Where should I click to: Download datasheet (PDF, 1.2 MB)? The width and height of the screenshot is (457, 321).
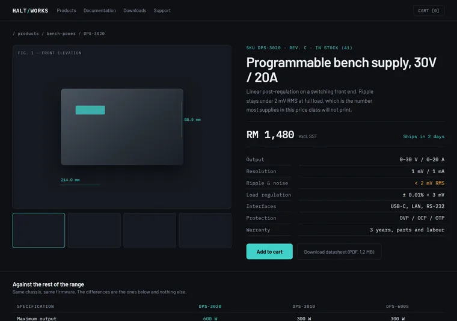(x=339, y=252)
